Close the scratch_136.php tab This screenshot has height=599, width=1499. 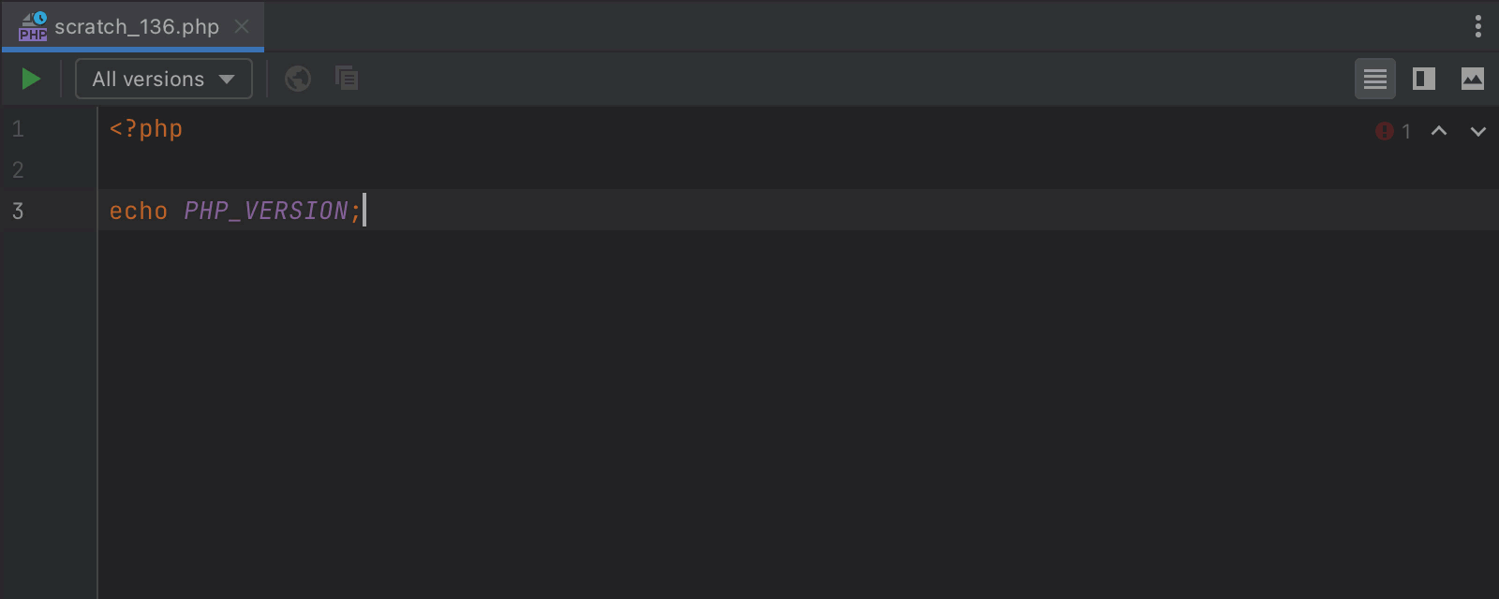coord(242,26)
